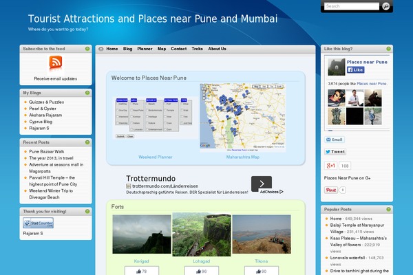This screenshot has width=413, height=275.
Task: Click the Email share button
Action: 335,140
